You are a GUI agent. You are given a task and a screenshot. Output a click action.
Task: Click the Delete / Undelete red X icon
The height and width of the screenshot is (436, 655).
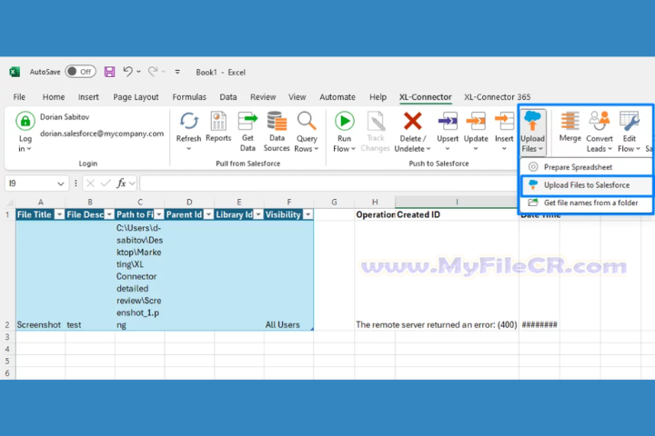click(412, 121)
